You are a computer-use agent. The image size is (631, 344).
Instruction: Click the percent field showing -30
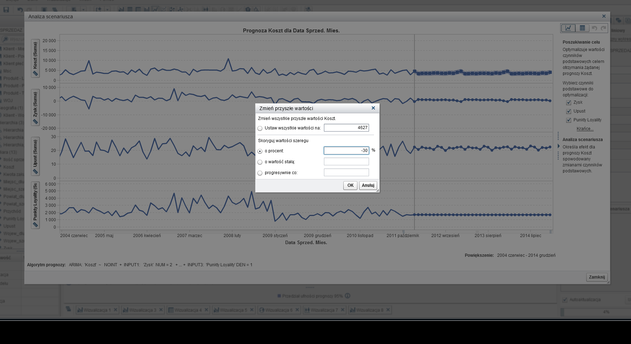346,151
